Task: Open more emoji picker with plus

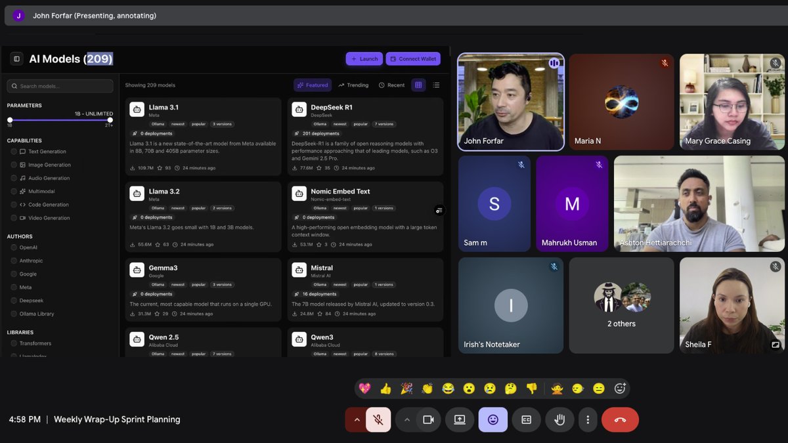Action: click(x=620, y=389)
